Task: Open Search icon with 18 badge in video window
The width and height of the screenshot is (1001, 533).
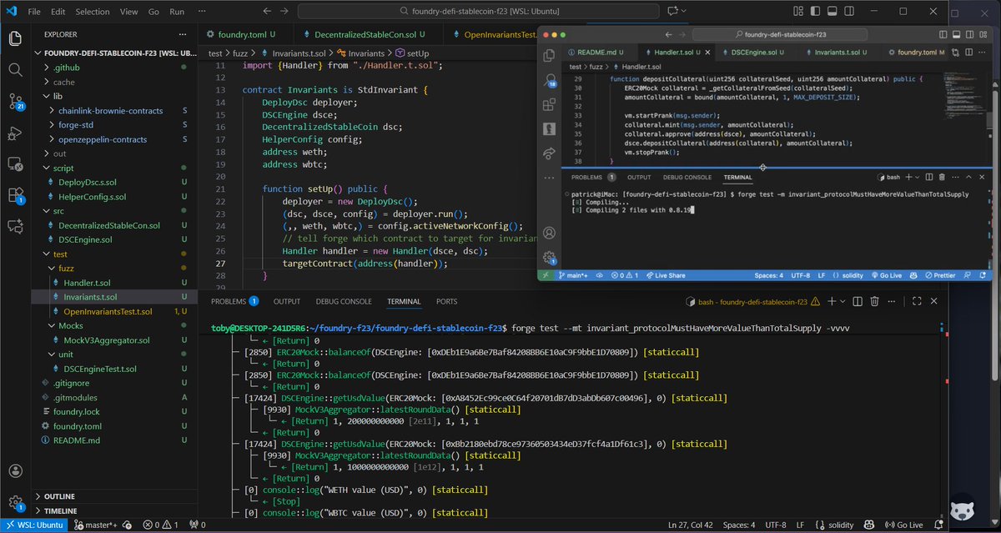Action: 550,81
